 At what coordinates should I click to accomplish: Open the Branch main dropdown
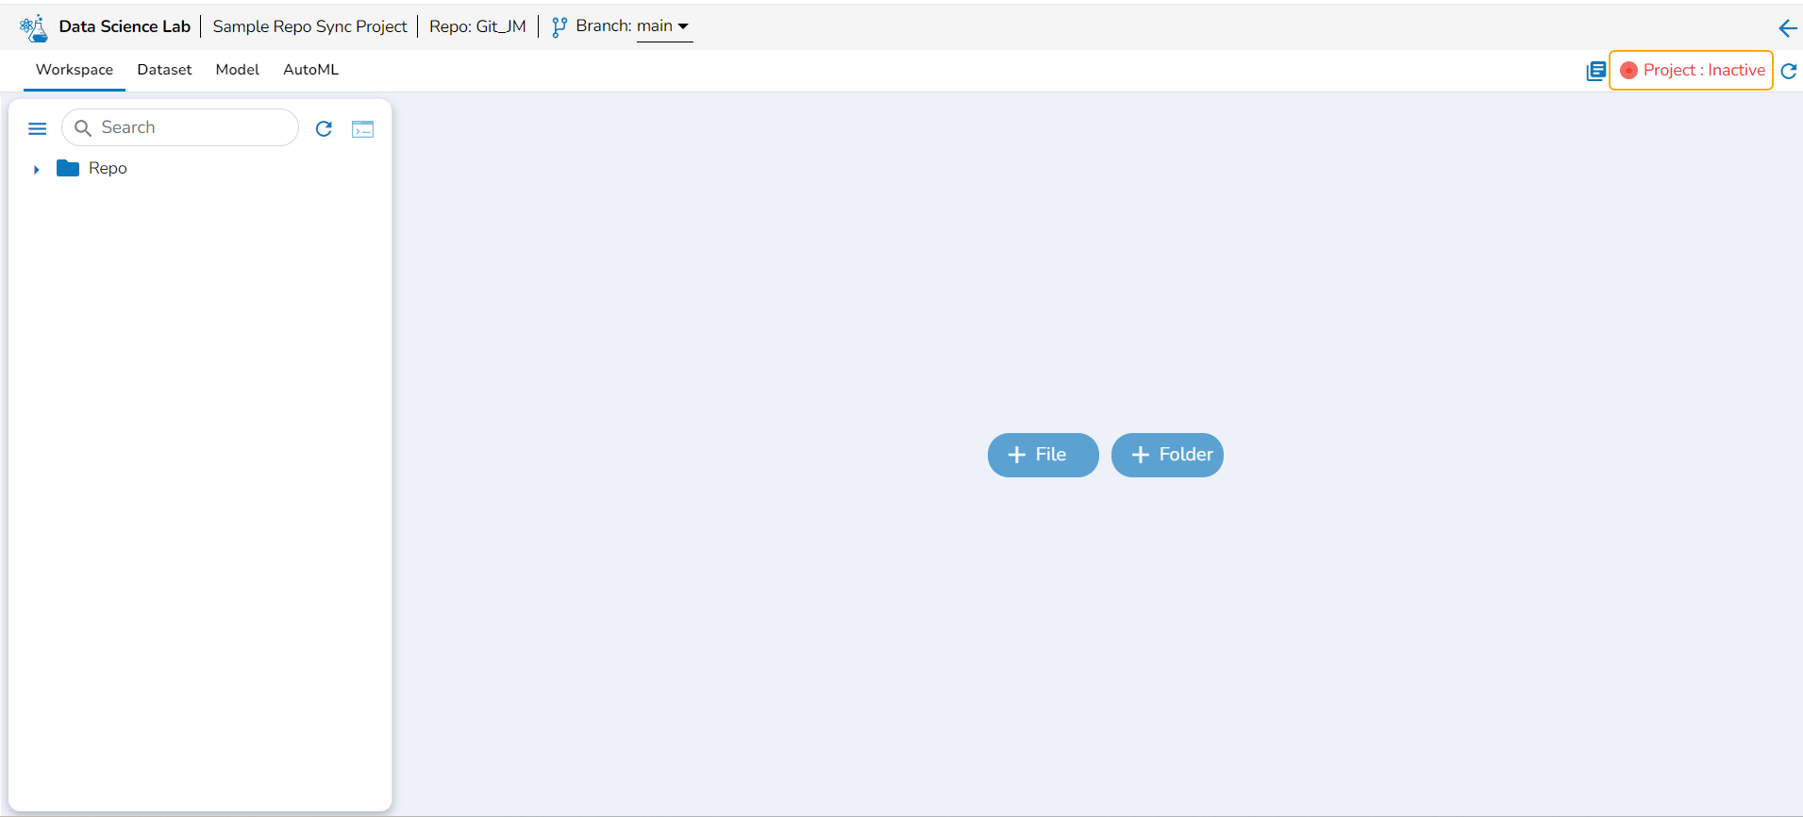click(664, 26)
